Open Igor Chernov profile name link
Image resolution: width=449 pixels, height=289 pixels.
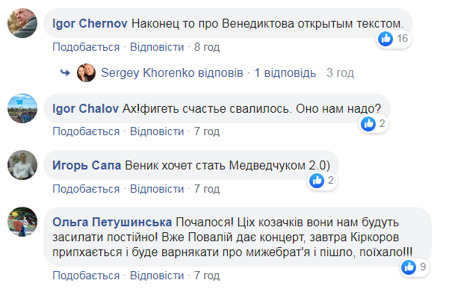[x=90, y=23]
